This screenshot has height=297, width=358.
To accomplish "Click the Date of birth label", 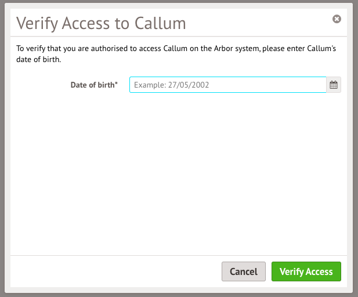I will pyautogui.click(x=94, y=85).
